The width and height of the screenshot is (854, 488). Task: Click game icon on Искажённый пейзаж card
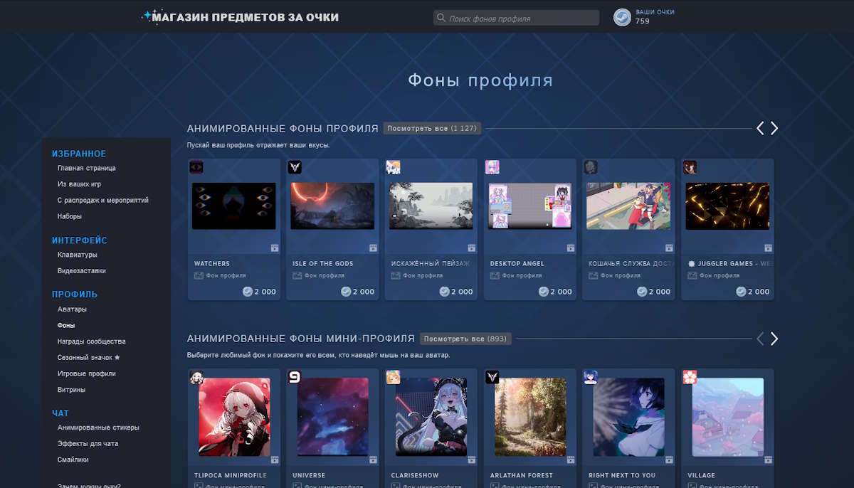[x=394, y=167]
